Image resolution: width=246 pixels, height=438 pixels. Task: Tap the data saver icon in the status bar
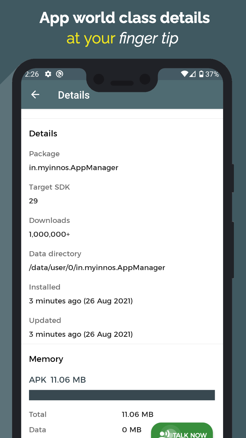coord(60,74)
